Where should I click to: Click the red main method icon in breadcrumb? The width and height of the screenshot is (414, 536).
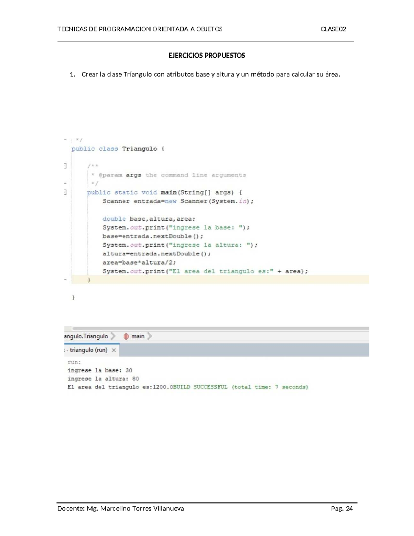(x=126, y=337)
